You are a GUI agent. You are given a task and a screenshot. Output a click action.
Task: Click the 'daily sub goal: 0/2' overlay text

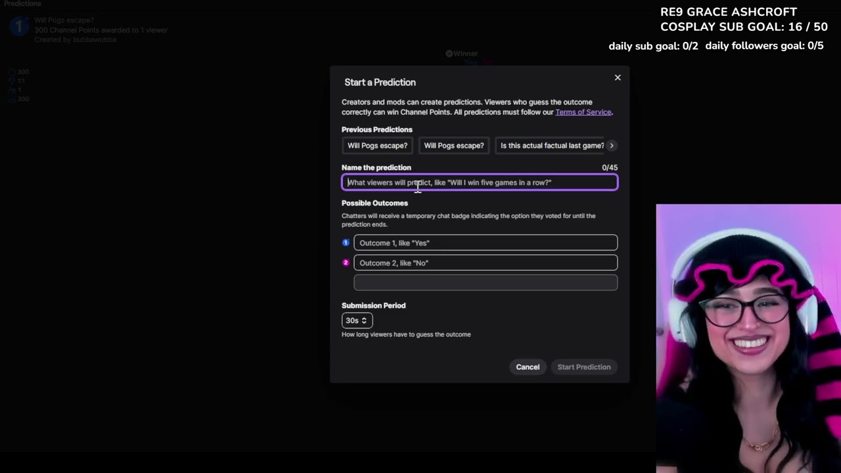click(653, 46)
